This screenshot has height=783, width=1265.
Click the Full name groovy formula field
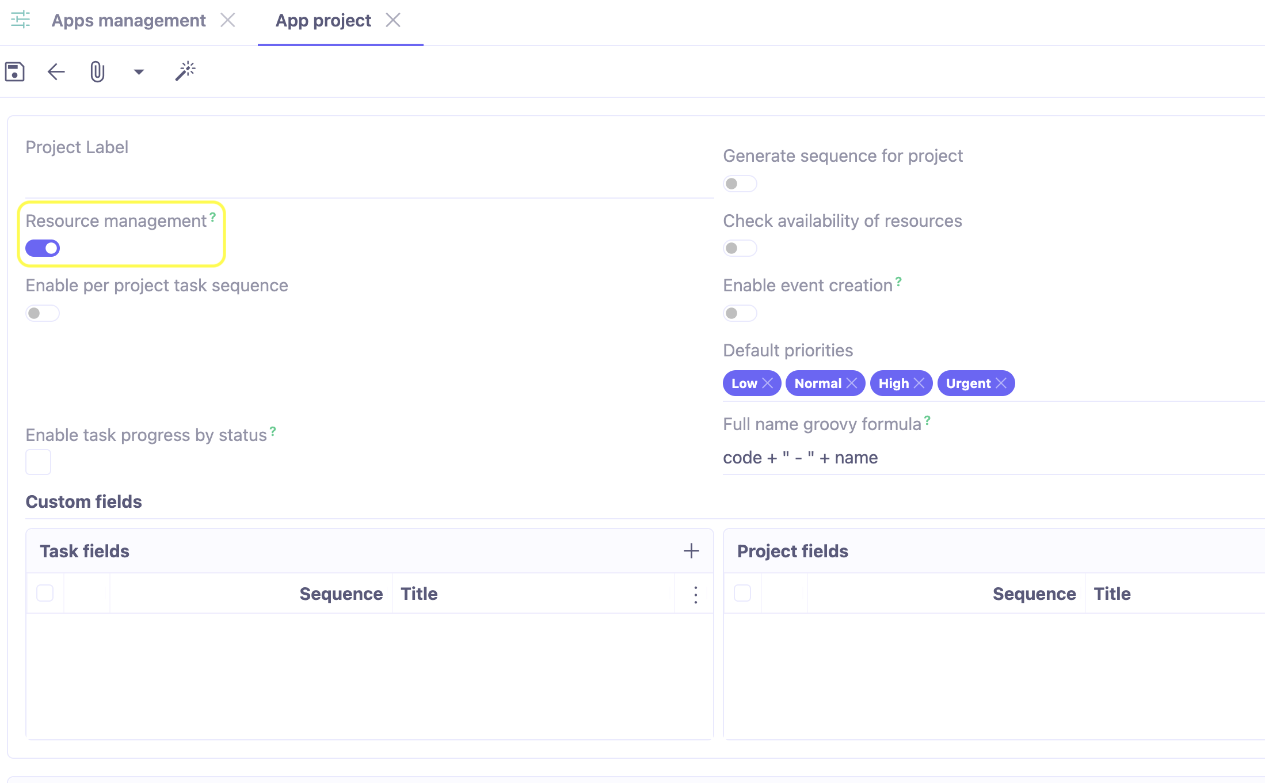(x=863, y=457)
